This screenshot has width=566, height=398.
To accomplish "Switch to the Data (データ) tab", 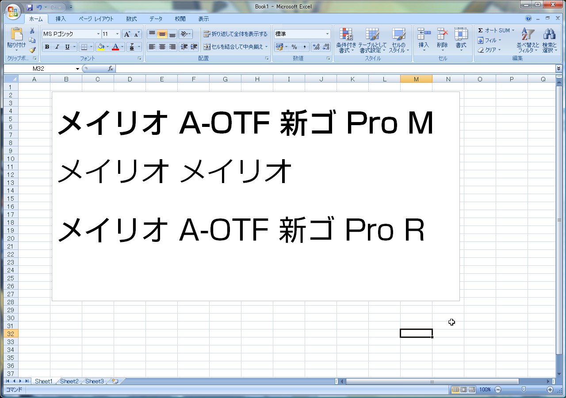I will pyautogui.click(x=156, y=19).
